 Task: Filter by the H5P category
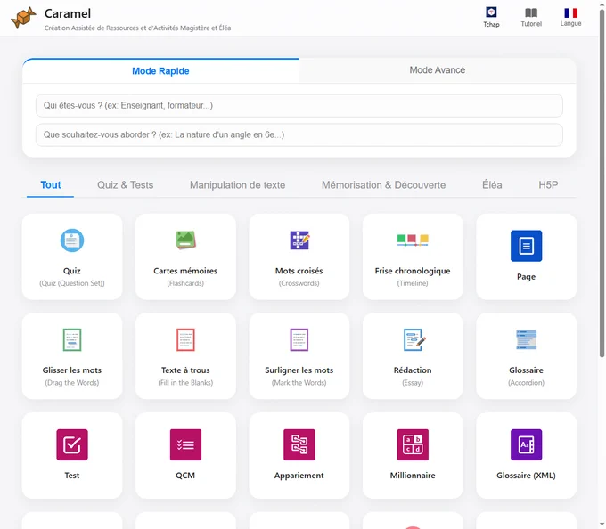click(x=548, y=185)
